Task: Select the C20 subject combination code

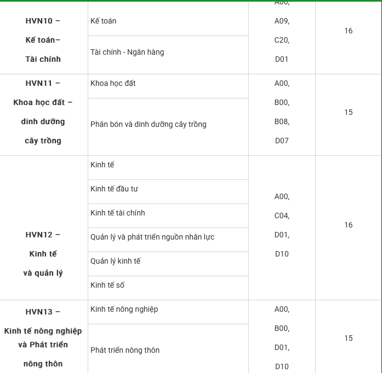Action: (x=282, y=40)
